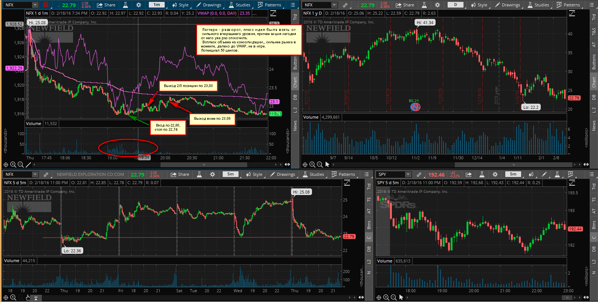598x302 pixels.
Task: Zoom out on the NFX 1m chart
Action: (x=21, y=165)
